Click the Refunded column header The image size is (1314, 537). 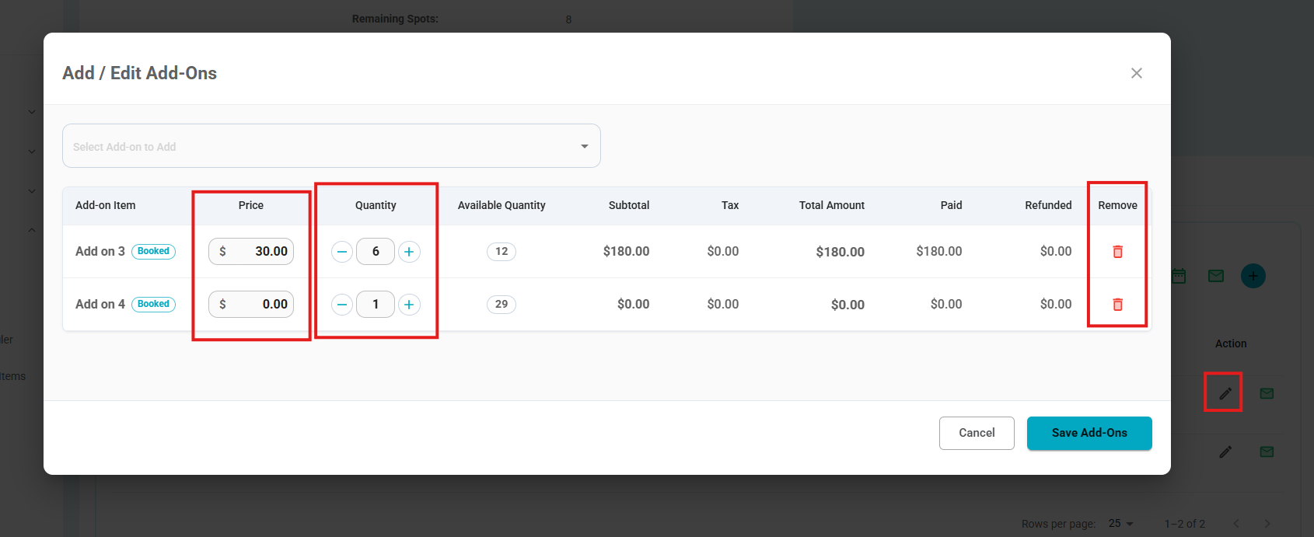pyautogui.click(x=1048, y=205)
